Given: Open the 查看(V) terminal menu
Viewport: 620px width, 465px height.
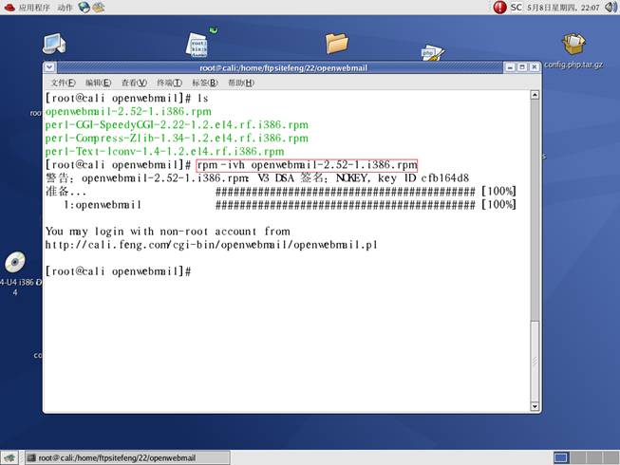Looking at the screenshot, I should (134, 83).
